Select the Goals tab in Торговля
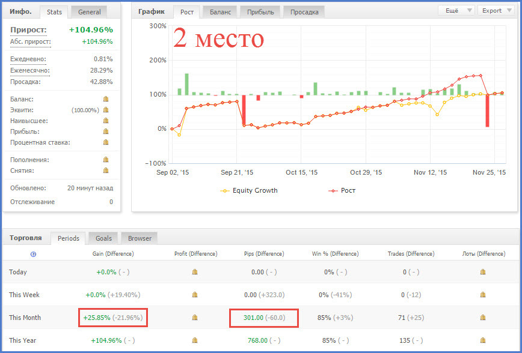 pyautogui.click(x=103, y=238)
